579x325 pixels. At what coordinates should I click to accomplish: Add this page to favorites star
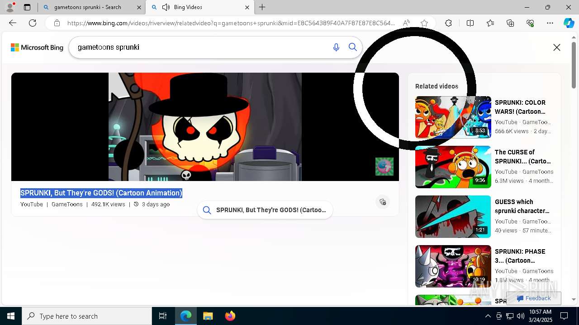[x=424, y=23]
